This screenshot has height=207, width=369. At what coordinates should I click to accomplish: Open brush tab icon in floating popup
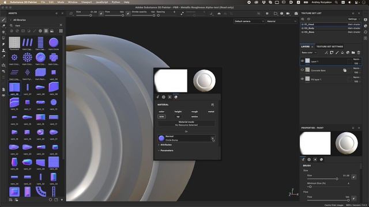pos(157,97)
